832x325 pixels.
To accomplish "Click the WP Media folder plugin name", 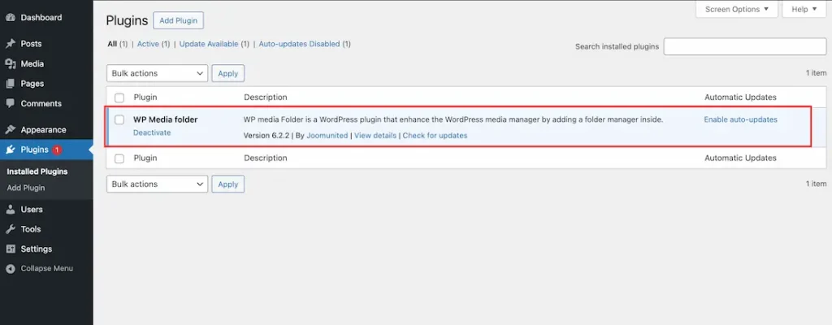I will (166, 119).
